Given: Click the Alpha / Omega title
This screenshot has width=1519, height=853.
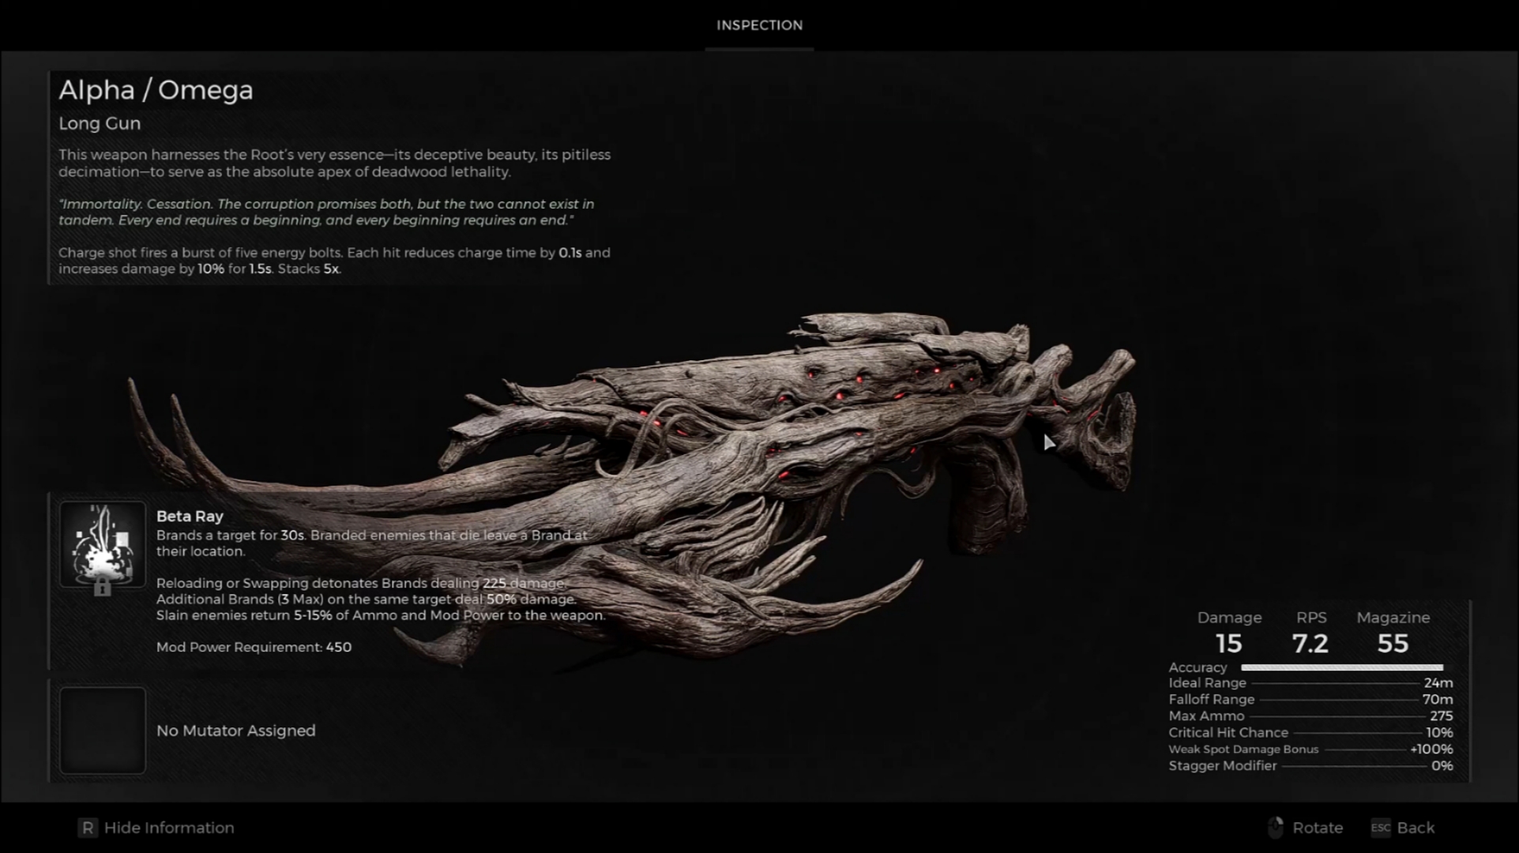Looking at the screenshot, I should pyautogui.click(x=156, y=90).
